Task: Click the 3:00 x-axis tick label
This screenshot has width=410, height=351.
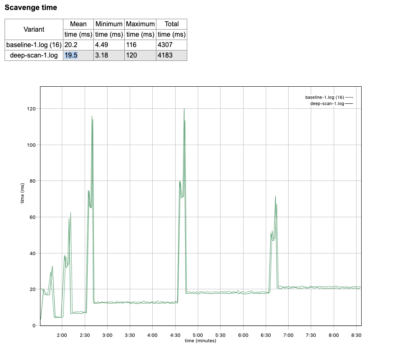Action: pos(107,335)
